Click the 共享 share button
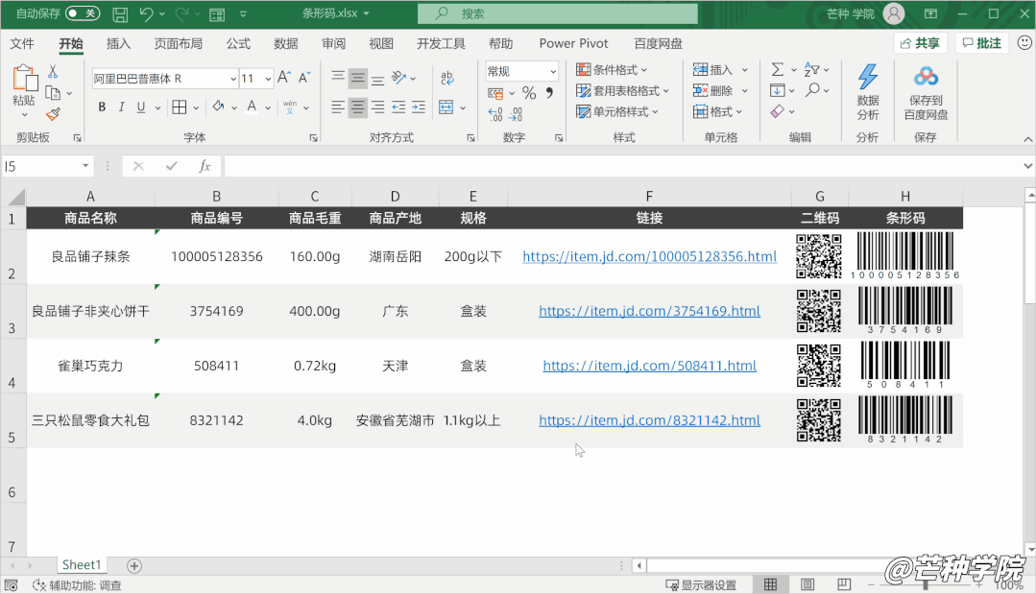Viewport: 1036px width, 594px height. 920,43
